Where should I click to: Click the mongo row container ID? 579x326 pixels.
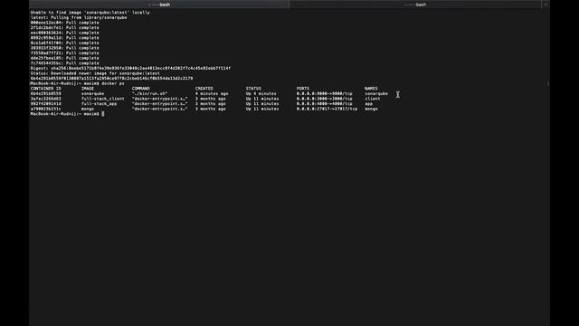[45, 109]
